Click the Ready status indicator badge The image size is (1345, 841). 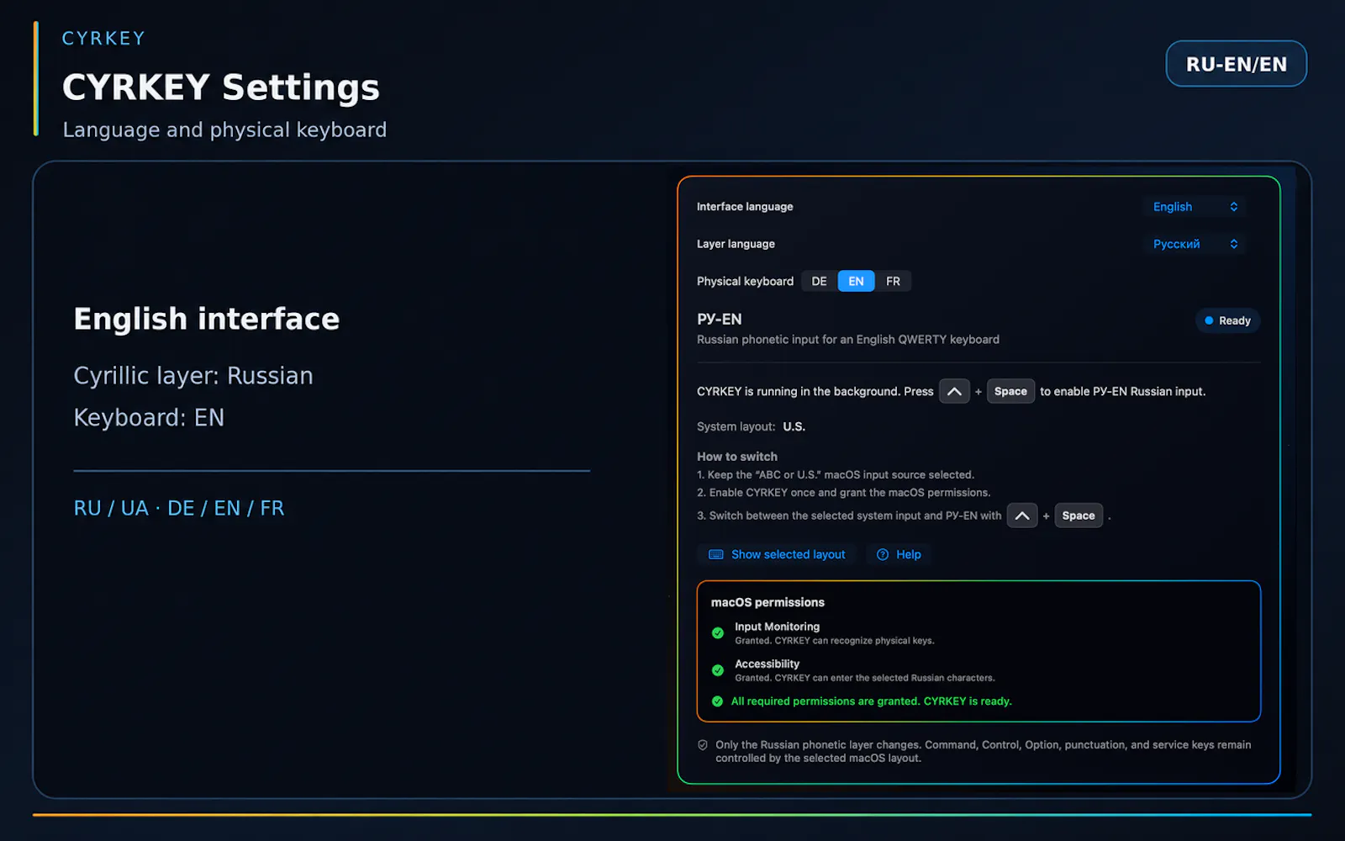coord(1227,320)
